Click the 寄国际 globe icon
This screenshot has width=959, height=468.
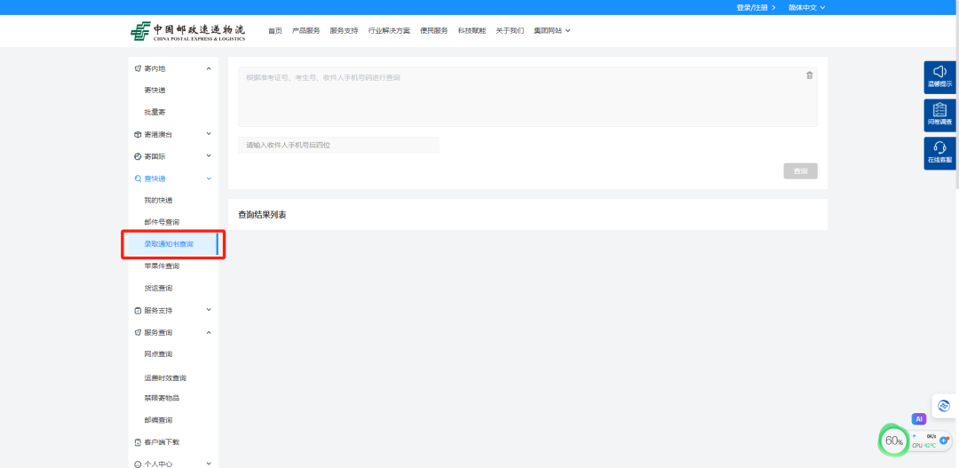pyautogui.click(x=138, y=156)
